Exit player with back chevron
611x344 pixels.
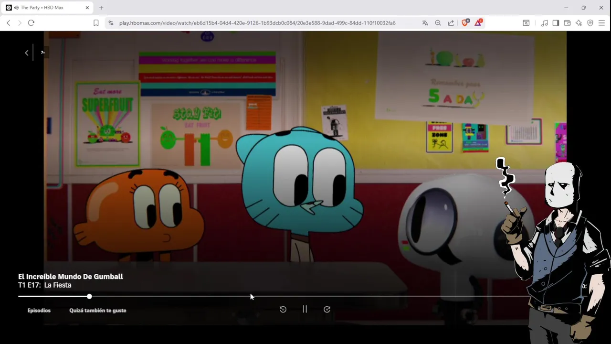click(x=27, y=53)
